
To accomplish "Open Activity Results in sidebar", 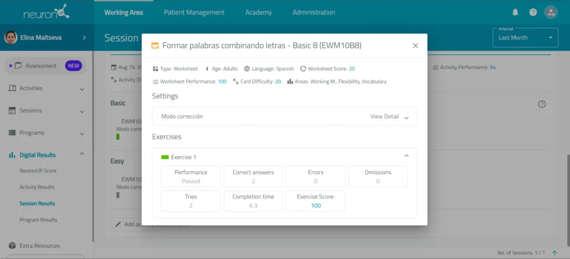I will coord(37,187).
